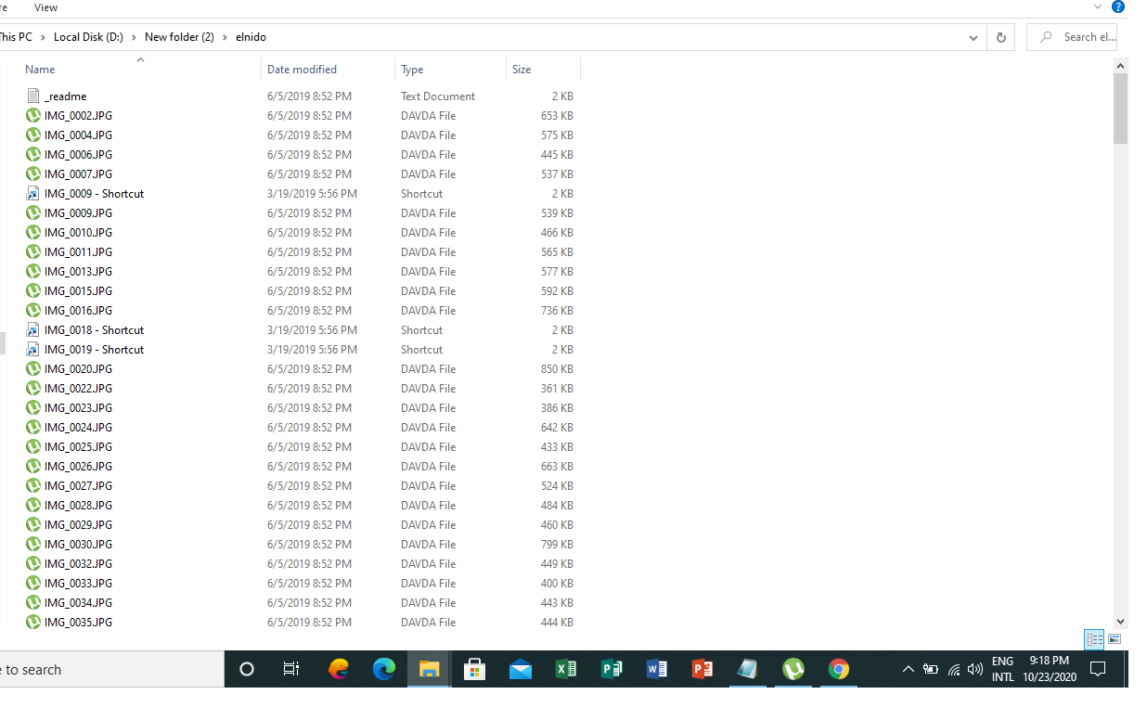1147x720 pixels.
Task: Select the IMG_0018 - Shortcut icon
Action: pos(33,329)
